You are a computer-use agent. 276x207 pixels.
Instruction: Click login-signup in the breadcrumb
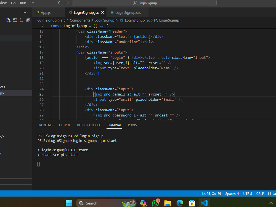(x=46, y=20)
